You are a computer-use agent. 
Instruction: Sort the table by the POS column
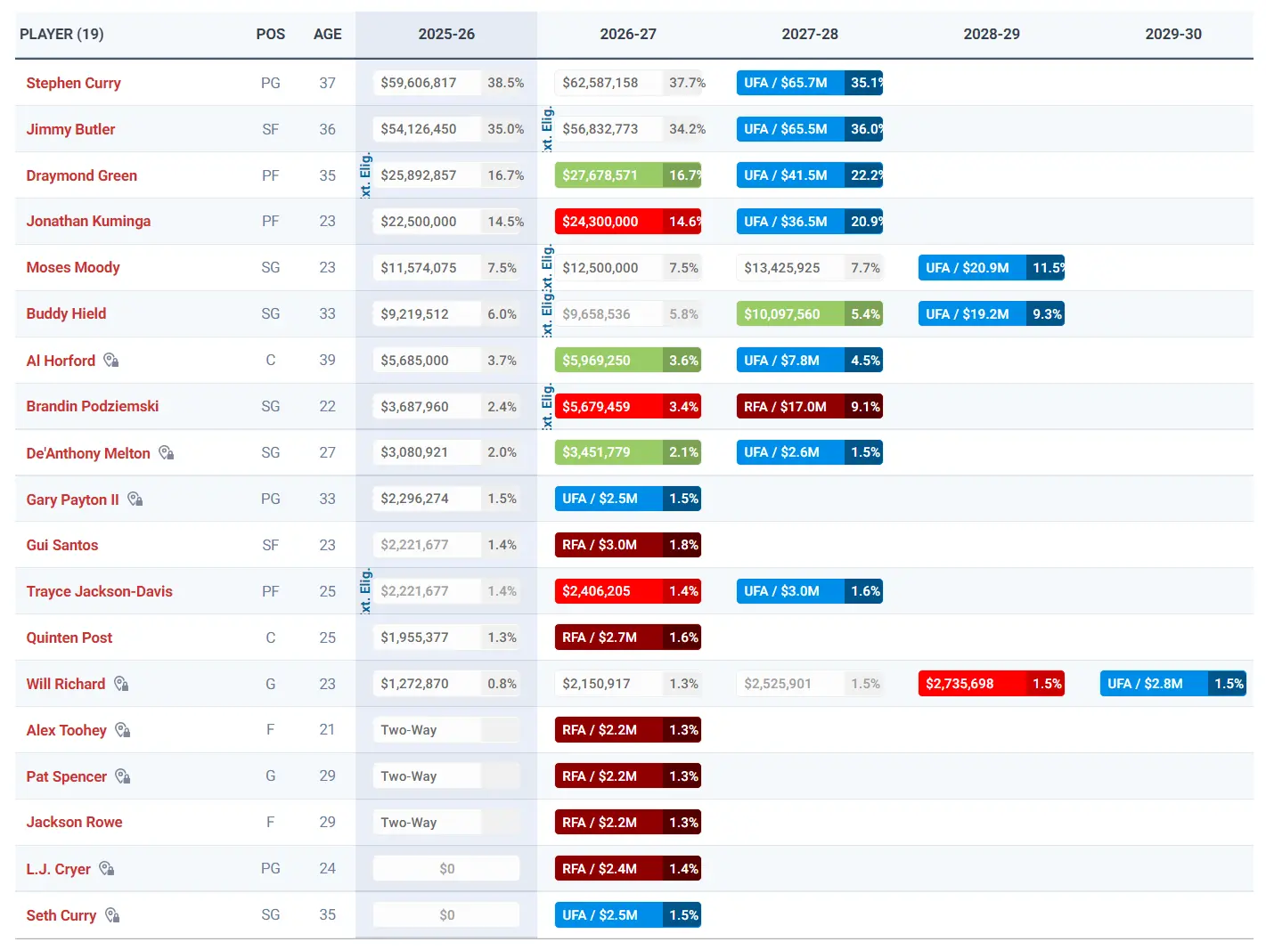click(270, 34)
